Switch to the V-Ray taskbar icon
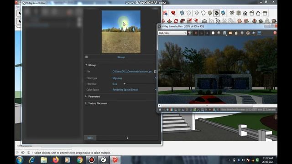The width and height of the screenshot is (292, 164). point(104,160)
